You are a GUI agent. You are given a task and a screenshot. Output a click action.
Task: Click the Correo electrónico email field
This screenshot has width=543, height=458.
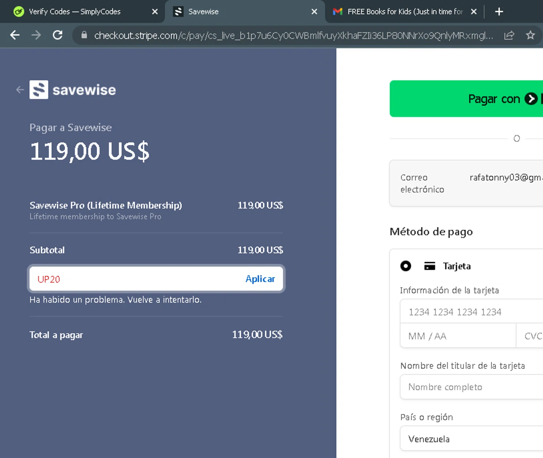pyautogui.click(x=466, y=183)
